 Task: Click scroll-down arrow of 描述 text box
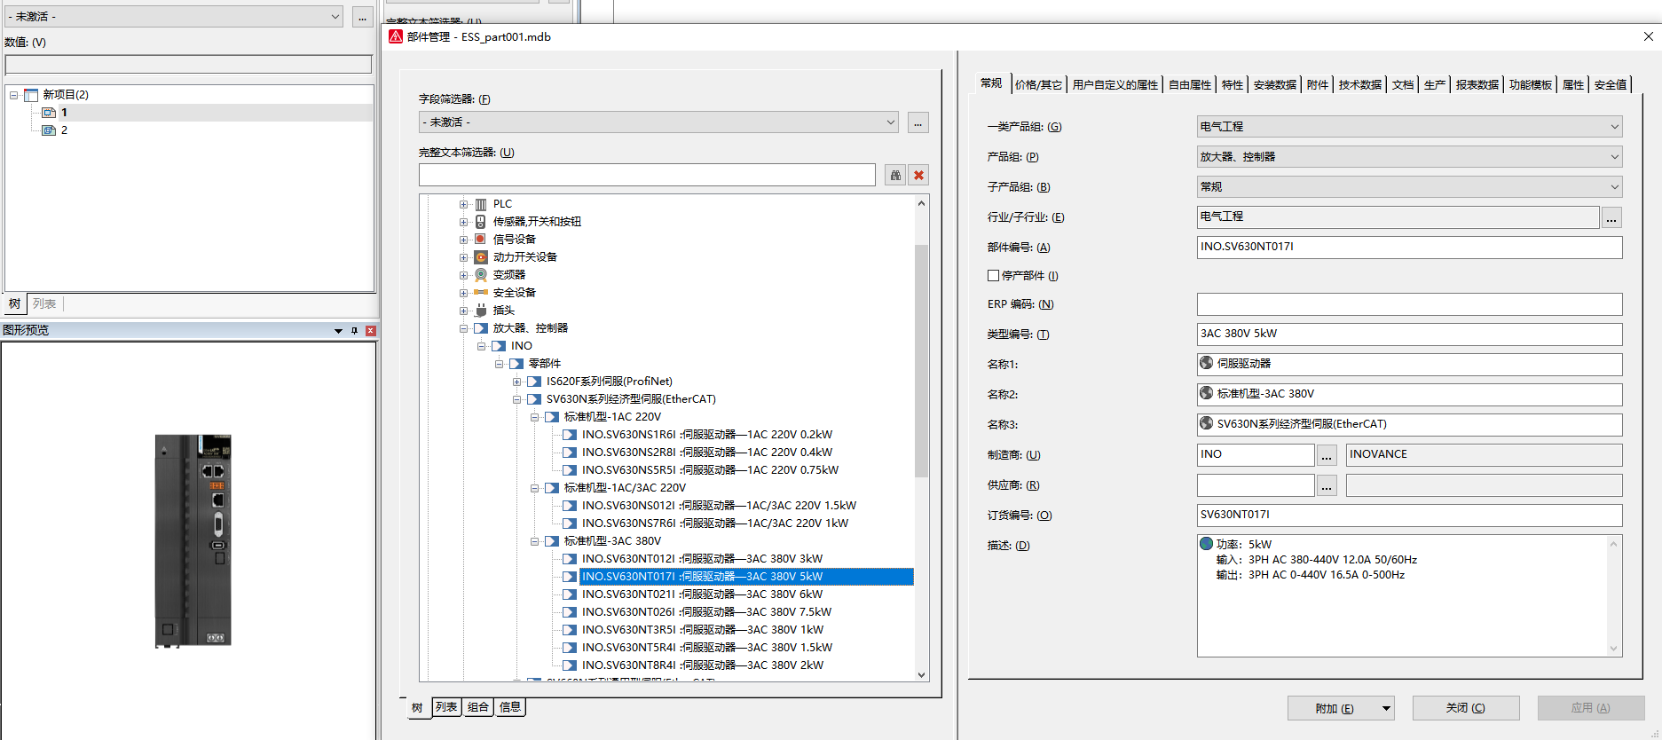tap(1614, 649)
